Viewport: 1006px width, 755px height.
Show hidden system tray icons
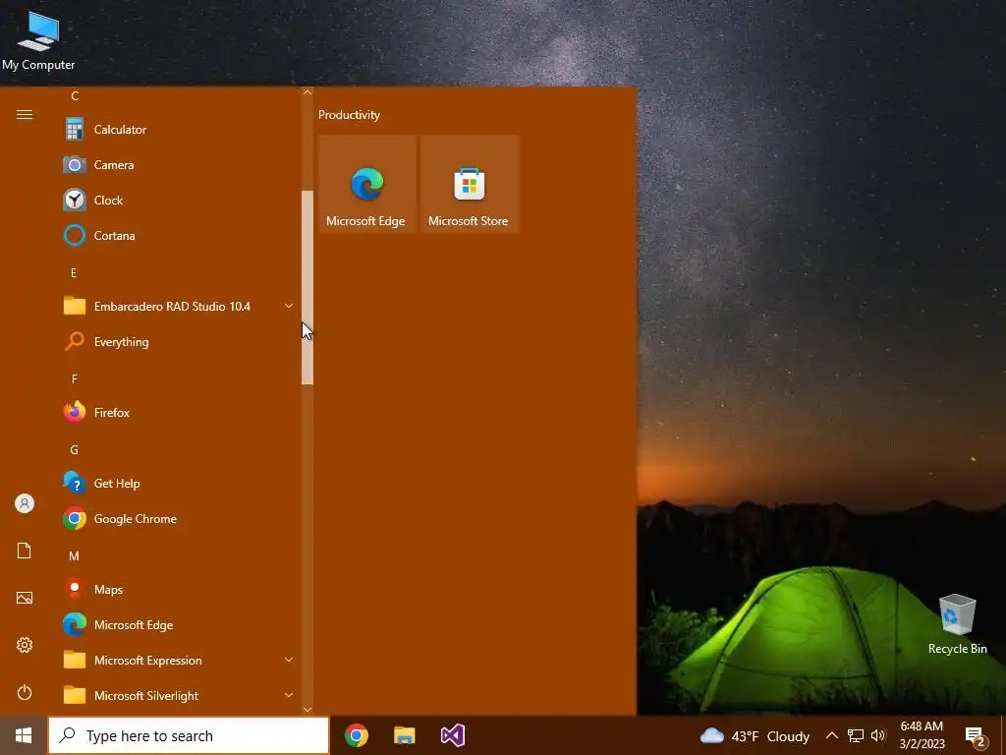pyautogui.click(x=831, y=735)
